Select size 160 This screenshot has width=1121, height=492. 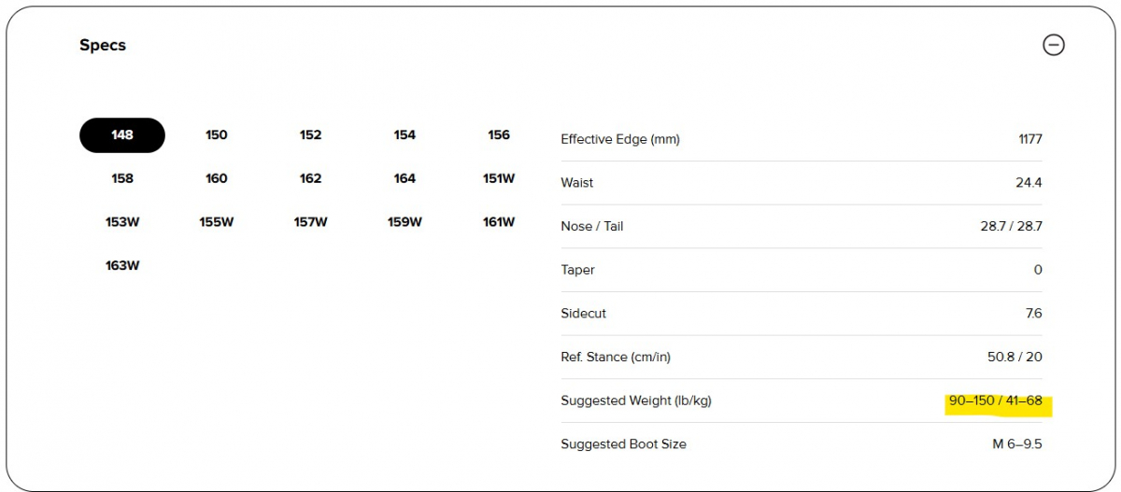217,178
